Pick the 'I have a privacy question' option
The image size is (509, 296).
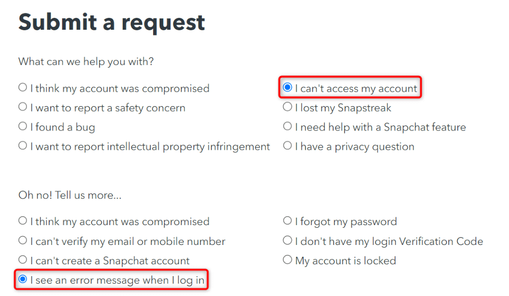[287, 146]
